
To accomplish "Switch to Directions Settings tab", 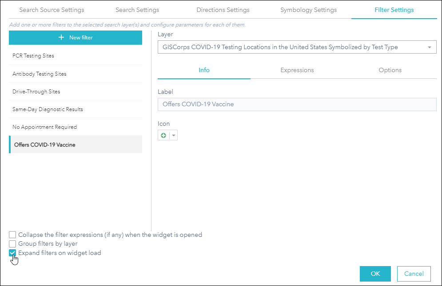I will (223, 10).
